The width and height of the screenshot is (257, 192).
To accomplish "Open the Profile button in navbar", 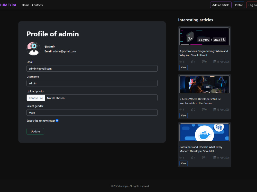I will 239,5.
